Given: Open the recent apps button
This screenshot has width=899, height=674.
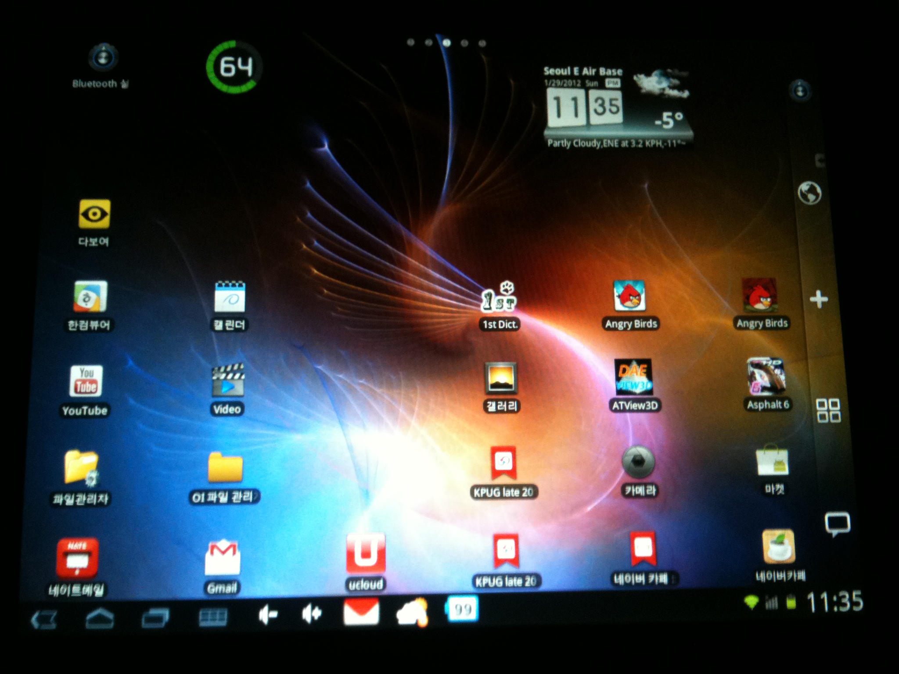Looking at the screenshot, I should coord(155,618).
